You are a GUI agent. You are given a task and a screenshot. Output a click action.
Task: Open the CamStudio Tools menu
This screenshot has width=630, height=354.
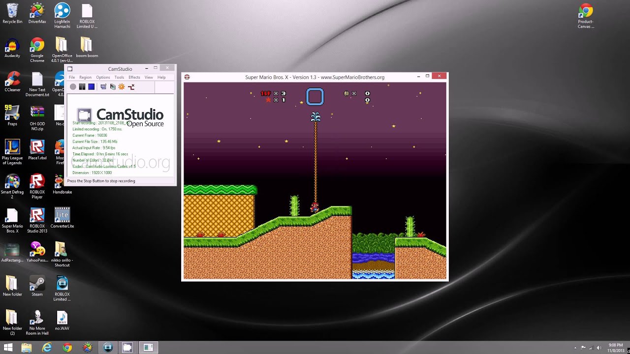(x=119, y=77)
